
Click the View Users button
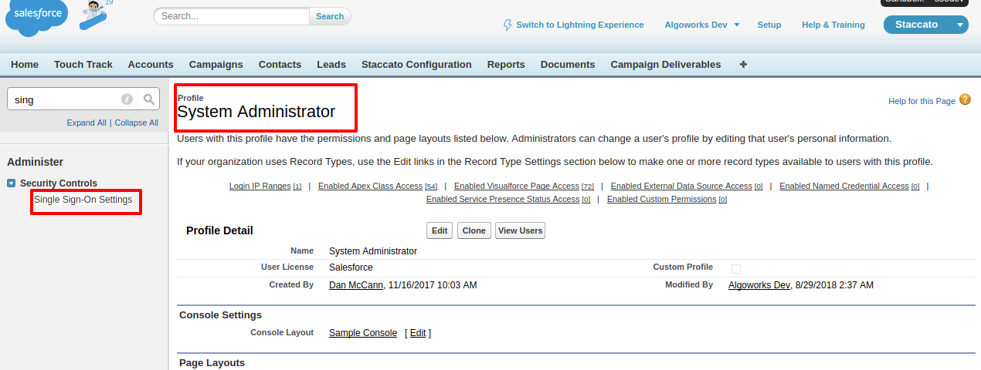click(x=520, y=230)
